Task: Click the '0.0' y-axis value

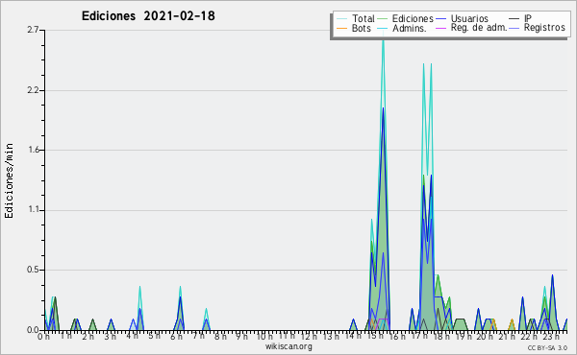Action: 33,330
